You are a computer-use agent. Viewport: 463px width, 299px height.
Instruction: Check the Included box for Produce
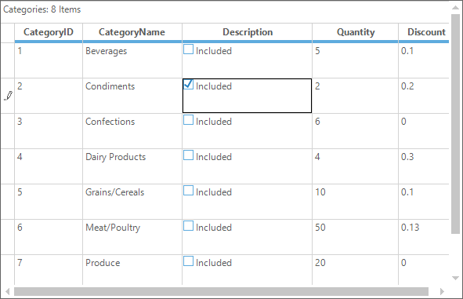188,261
